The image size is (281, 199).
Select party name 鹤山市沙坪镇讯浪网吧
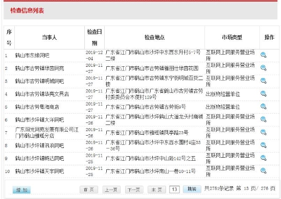[40, 145]
